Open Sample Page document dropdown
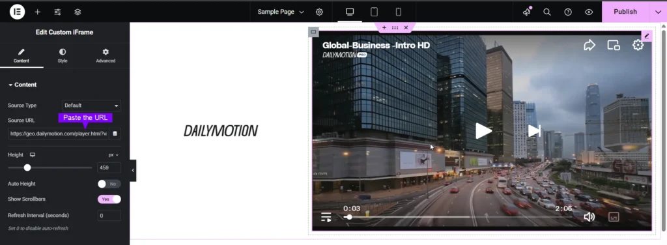 [x=281, y=12]
